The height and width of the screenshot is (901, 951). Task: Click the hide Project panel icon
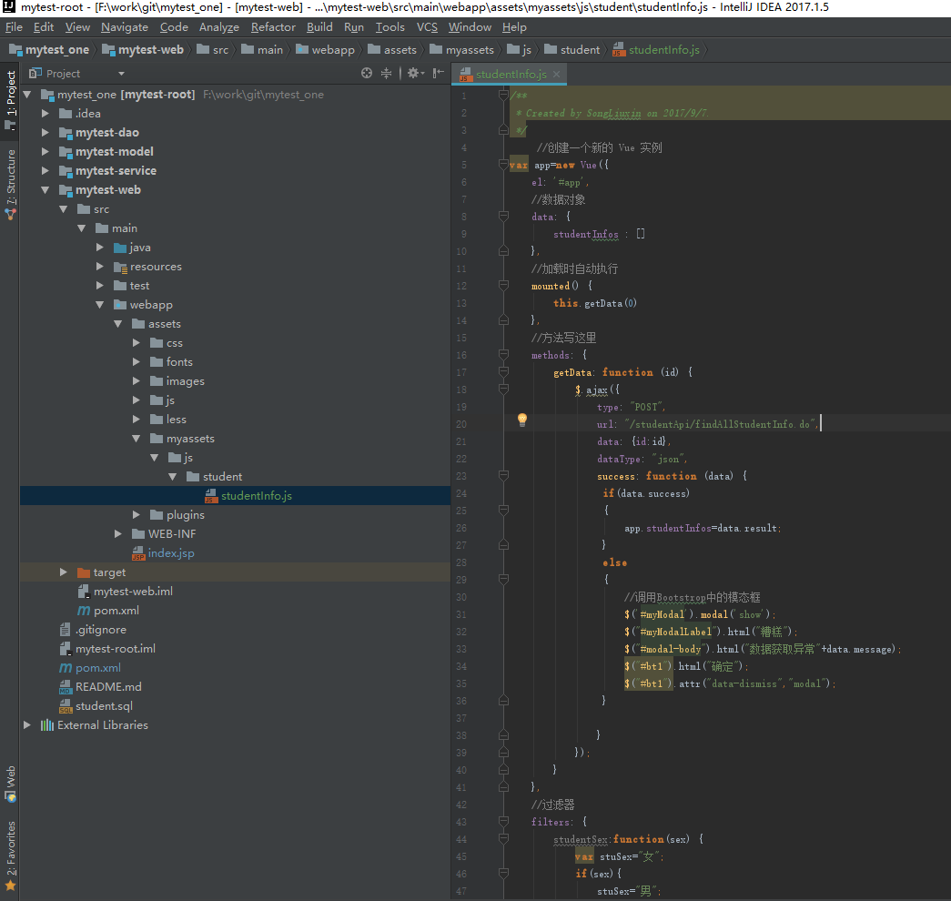click(x=439, y=74)
